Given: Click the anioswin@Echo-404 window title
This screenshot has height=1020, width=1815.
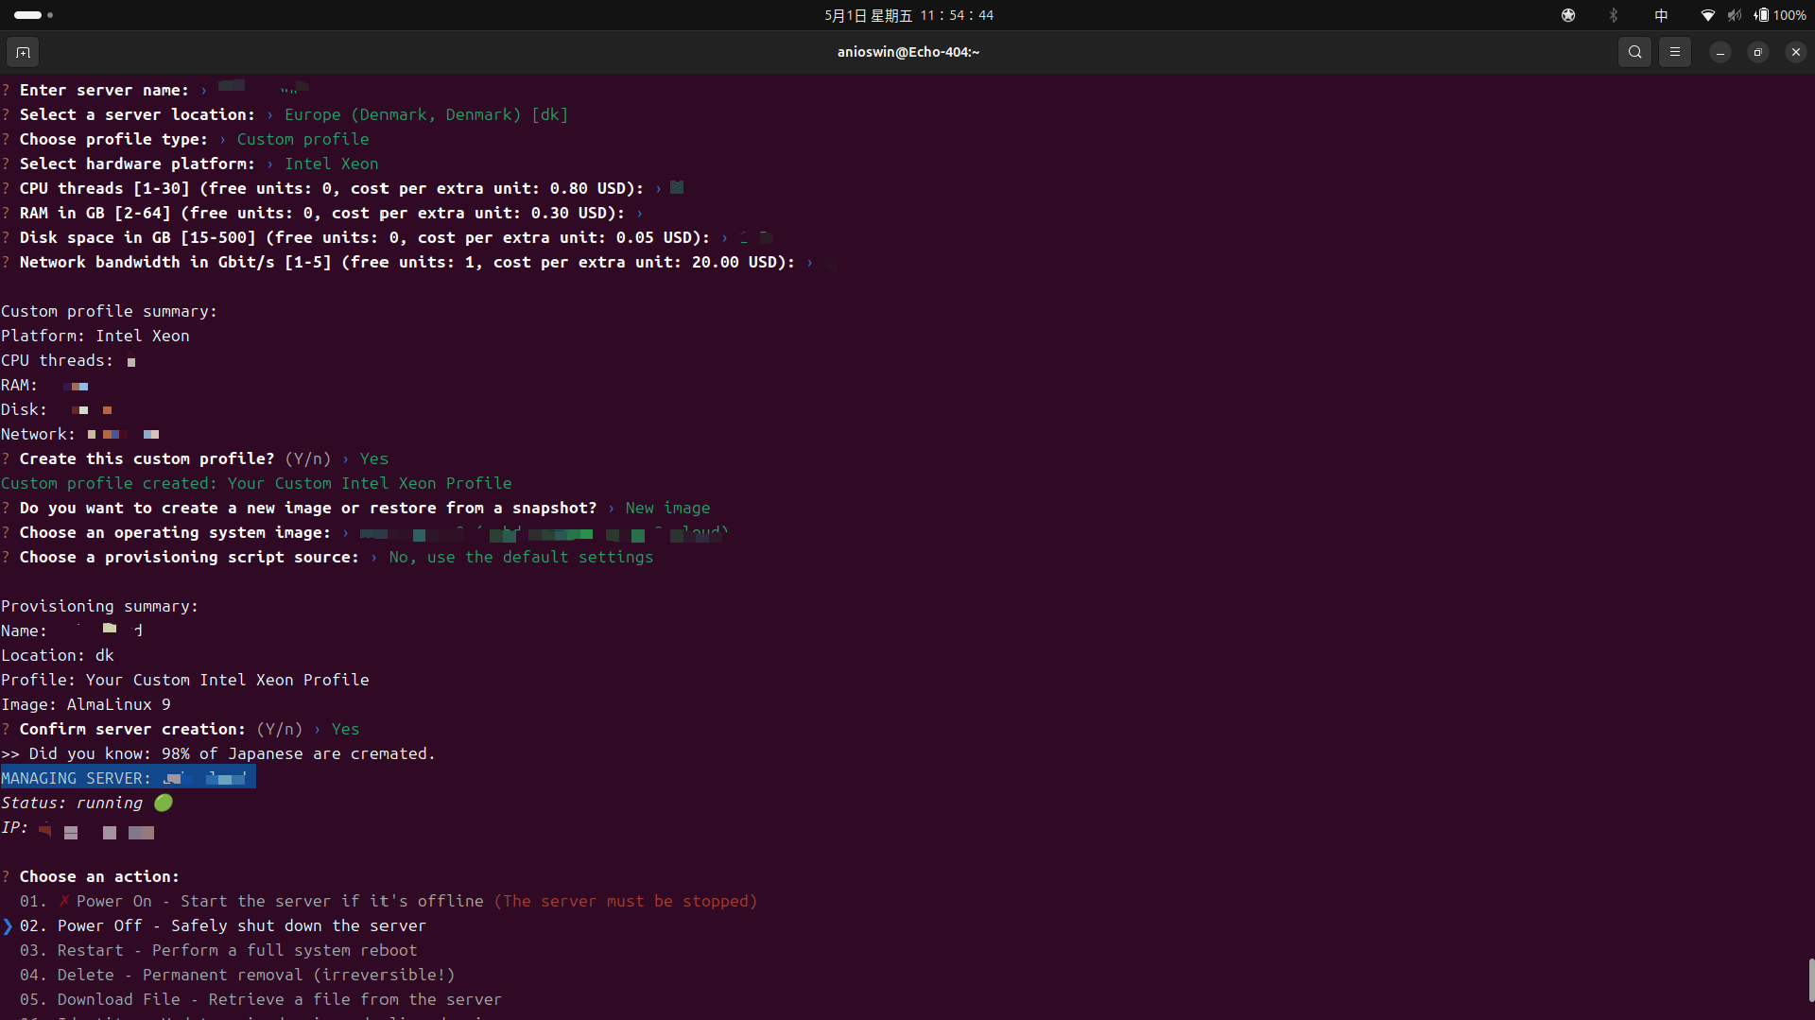Looking at the screenshot, I should point(908,52).
